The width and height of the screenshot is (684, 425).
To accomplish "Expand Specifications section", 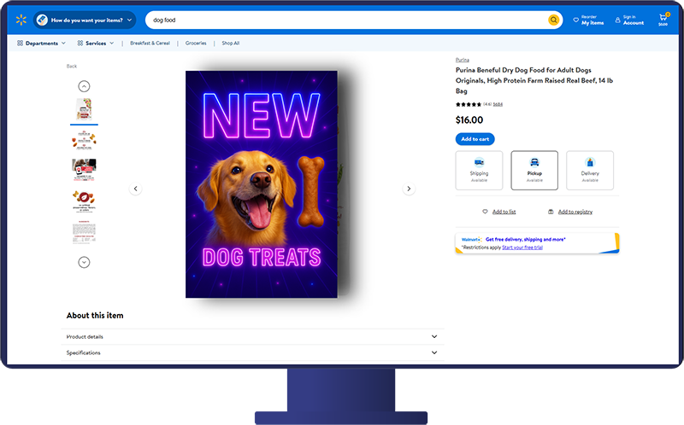I will point(252,352).
